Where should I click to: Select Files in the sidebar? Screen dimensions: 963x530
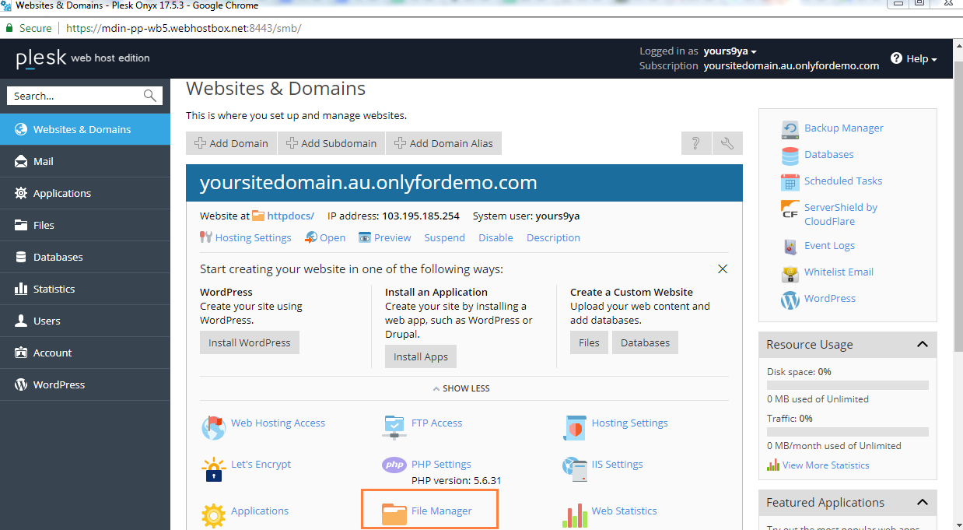click(85, 225)
